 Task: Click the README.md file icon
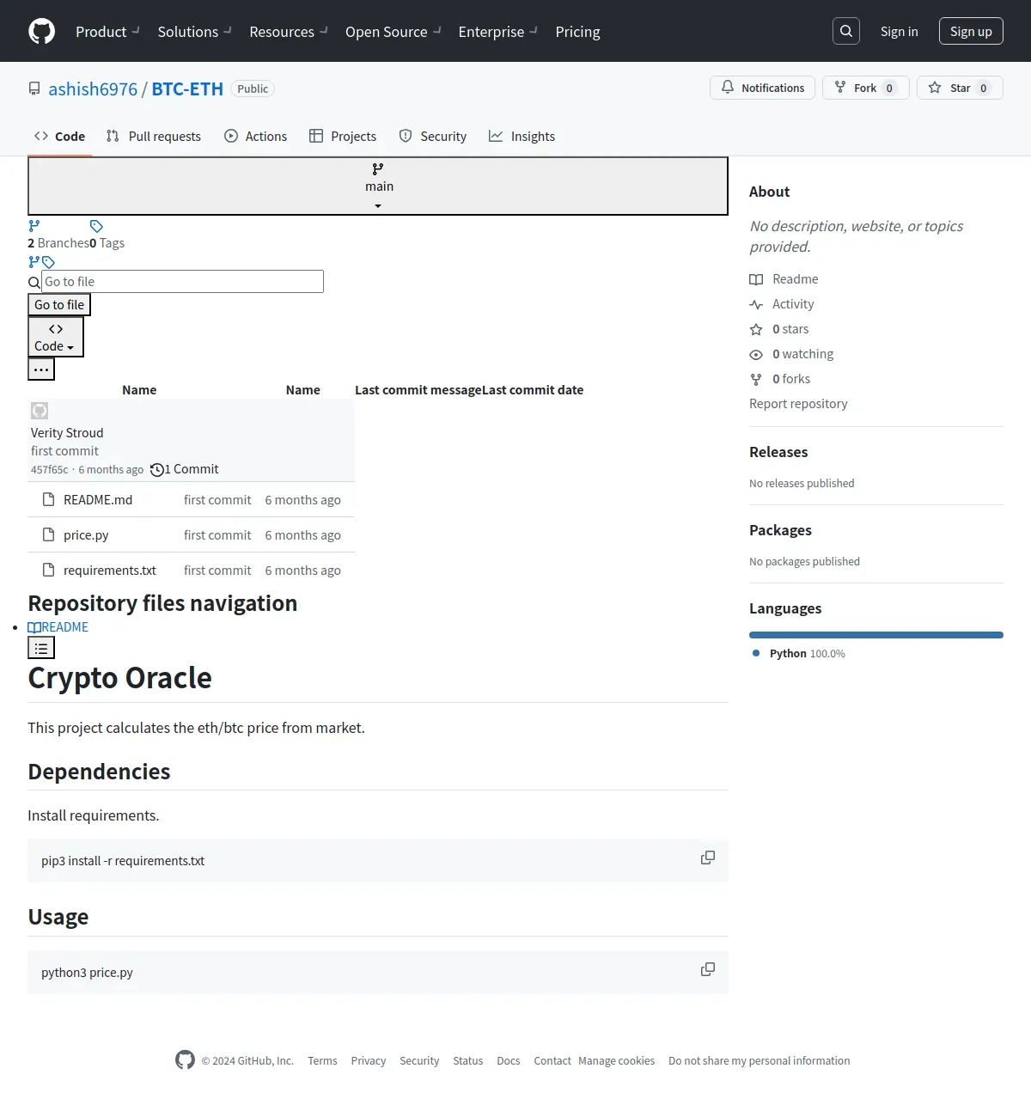(x=49, y=499)
